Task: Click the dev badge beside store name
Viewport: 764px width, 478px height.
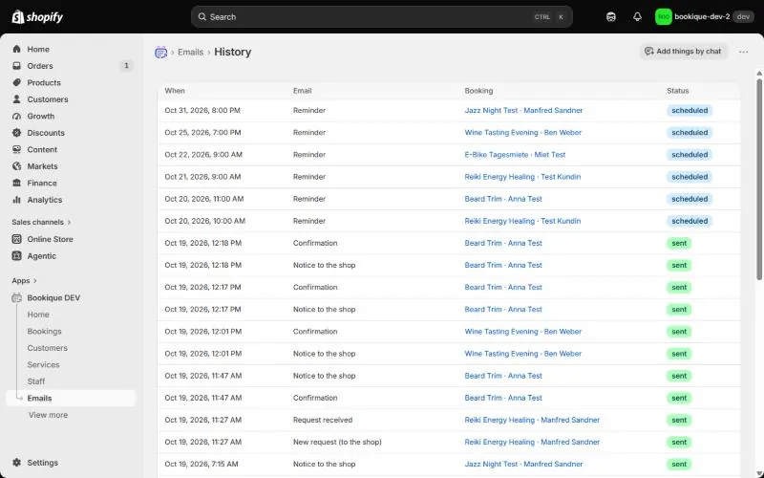Action: [743, 16]
